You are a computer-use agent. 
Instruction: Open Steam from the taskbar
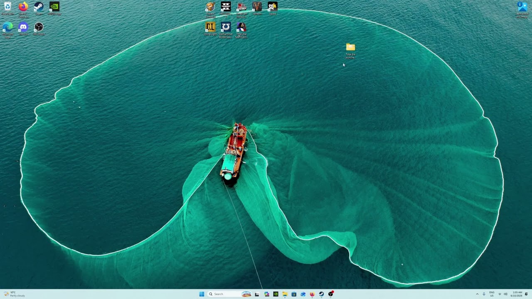point(321,294)
